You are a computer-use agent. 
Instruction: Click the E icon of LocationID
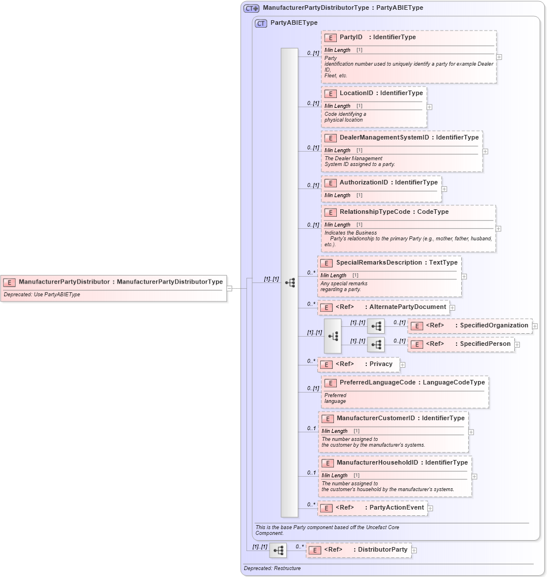click(331, 93)
